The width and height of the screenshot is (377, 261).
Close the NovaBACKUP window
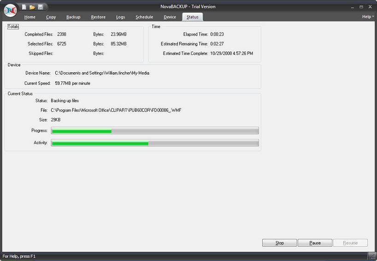pyautogui.click(x=370, y=7)
